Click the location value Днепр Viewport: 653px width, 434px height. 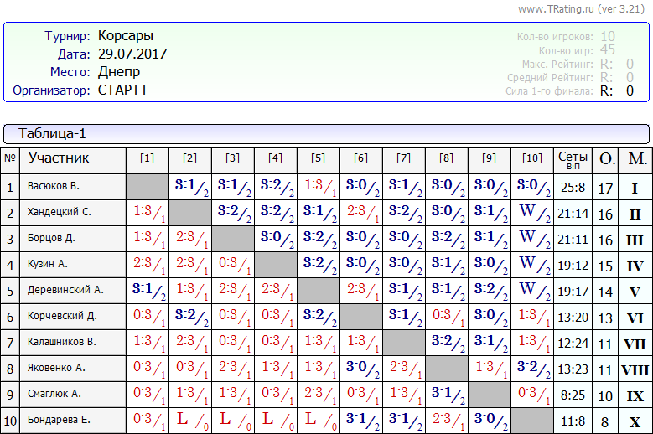[x=119, y=72]
